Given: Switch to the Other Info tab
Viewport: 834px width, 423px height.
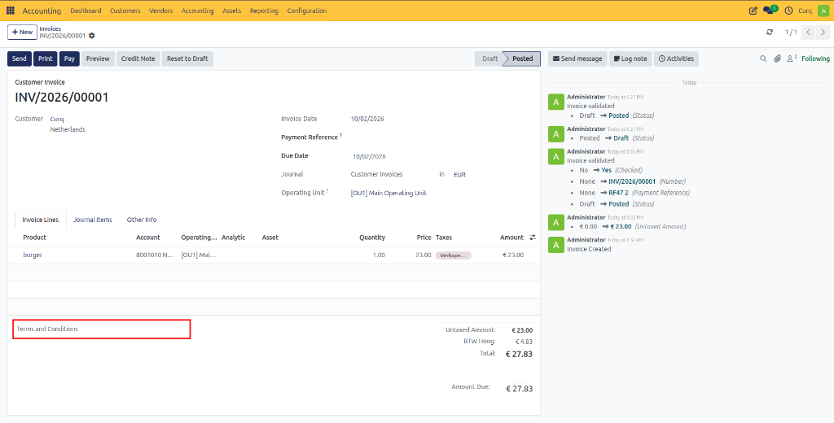Looking at the screenshot, I should [x=142, y=220].
